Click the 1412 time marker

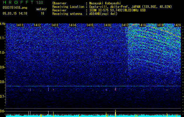(37, 25)
